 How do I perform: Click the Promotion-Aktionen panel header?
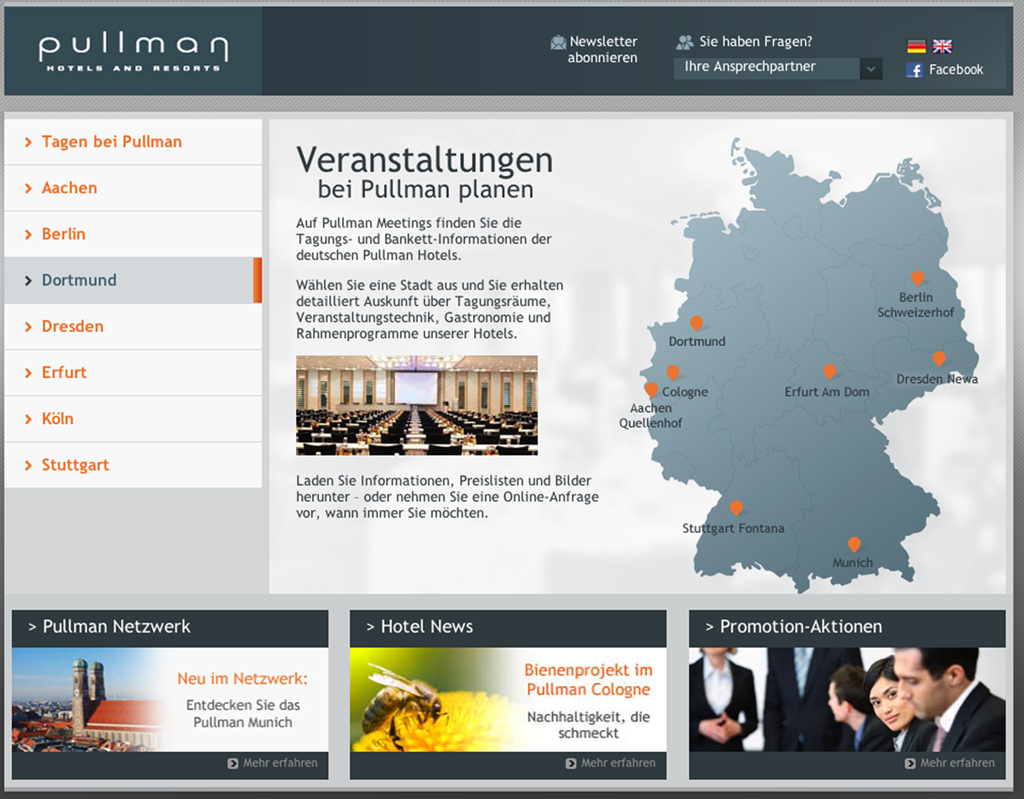point(847,628)
